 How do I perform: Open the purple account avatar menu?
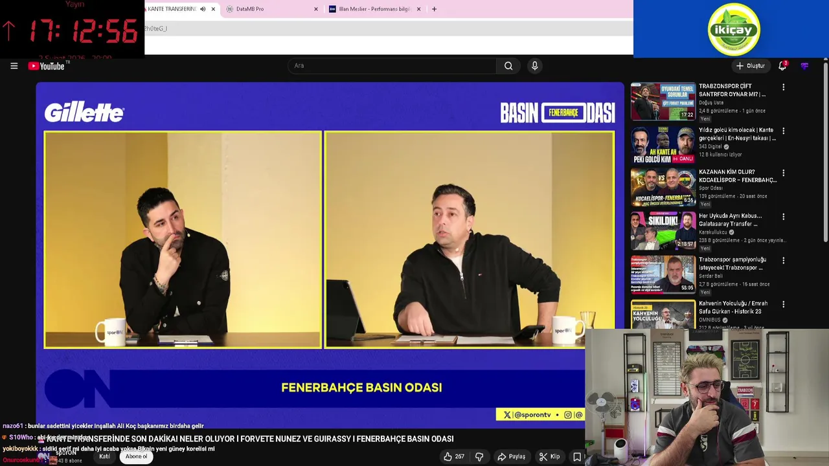[x=804, y=66]
